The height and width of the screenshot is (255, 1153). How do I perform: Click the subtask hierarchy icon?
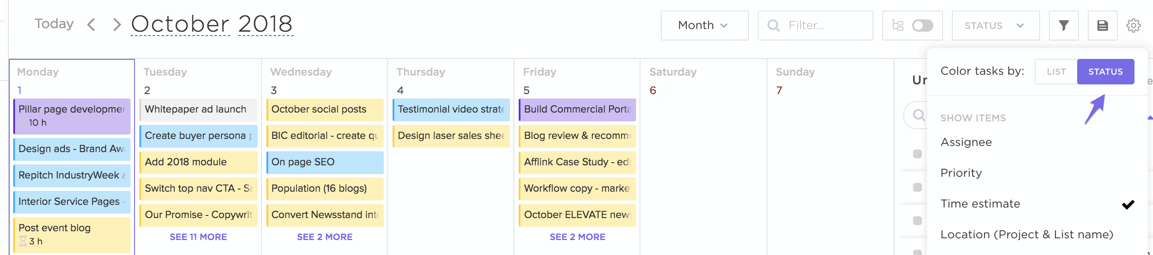coord(898,25)
